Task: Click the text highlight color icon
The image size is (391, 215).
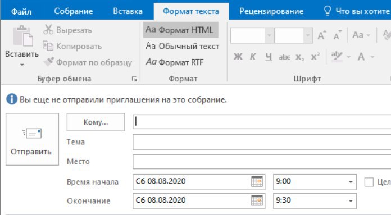Action: [x=337, y=56]
